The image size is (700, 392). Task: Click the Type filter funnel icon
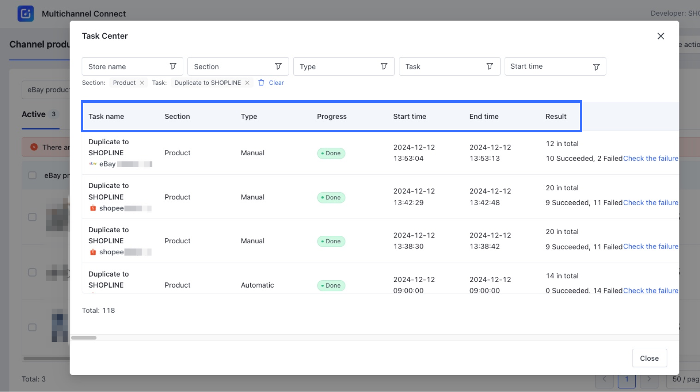click(384, 67)
